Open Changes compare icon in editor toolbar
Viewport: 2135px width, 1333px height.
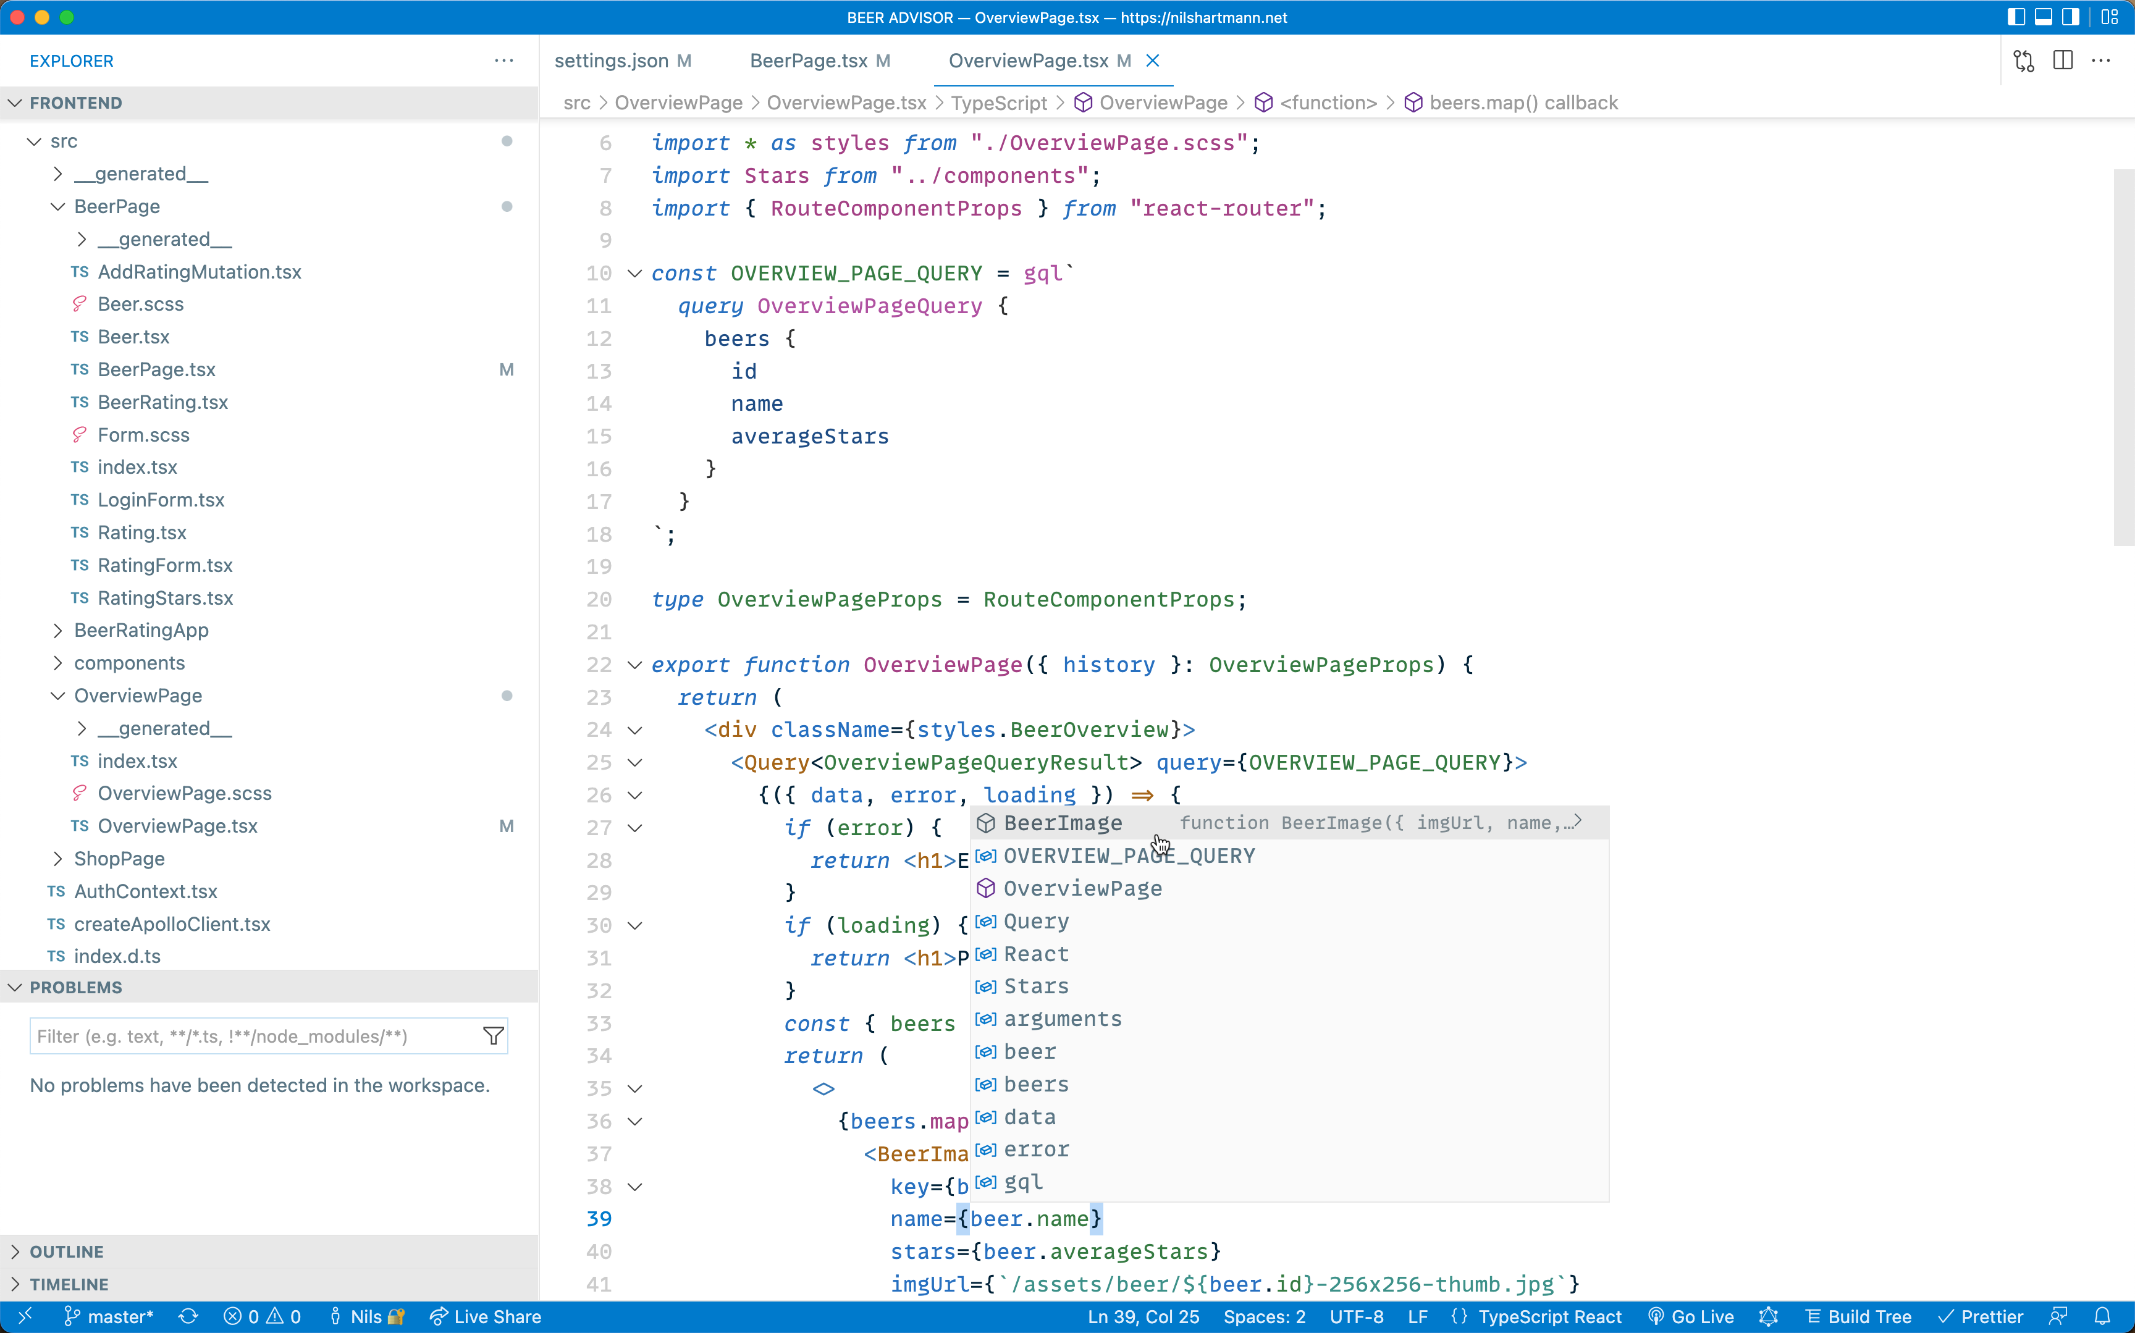coord(2024,61)
